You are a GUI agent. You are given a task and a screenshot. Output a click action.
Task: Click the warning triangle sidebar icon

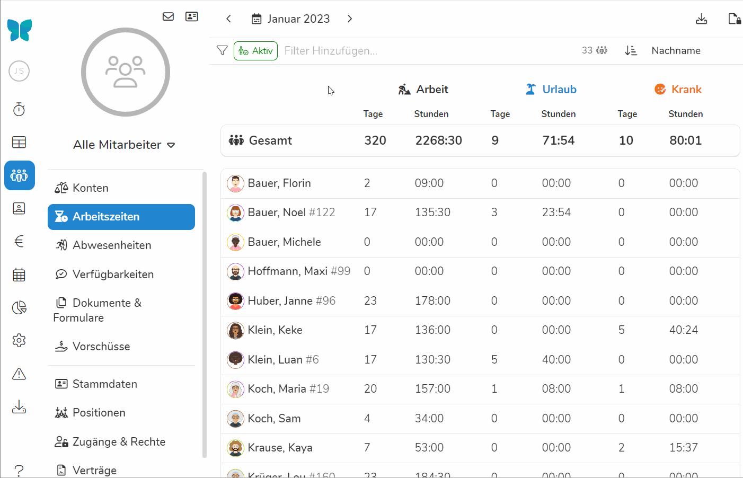click(19, 374)
